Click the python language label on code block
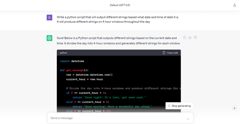This screenshot has height=124, width=240. click(63, 53)
